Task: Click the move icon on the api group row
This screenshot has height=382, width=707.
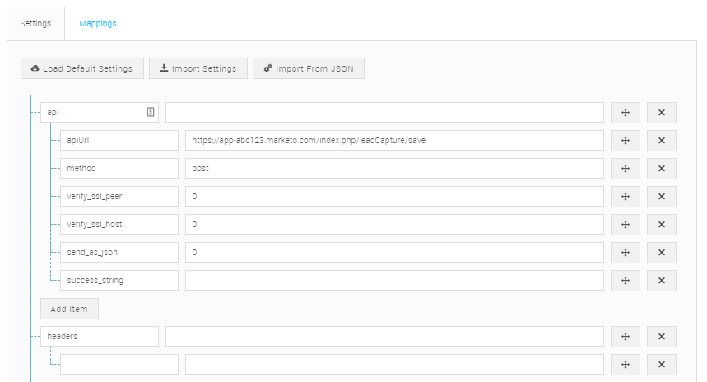Action: click(625, 113)
